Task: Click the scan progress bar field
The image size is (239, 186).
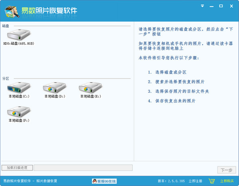Action: point(82,168)
